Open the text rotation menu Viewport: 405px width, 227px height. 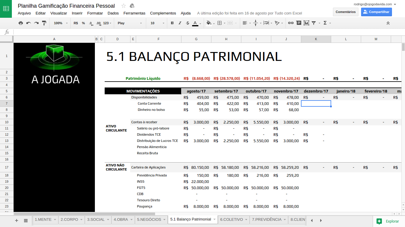(x=277, y=23)
